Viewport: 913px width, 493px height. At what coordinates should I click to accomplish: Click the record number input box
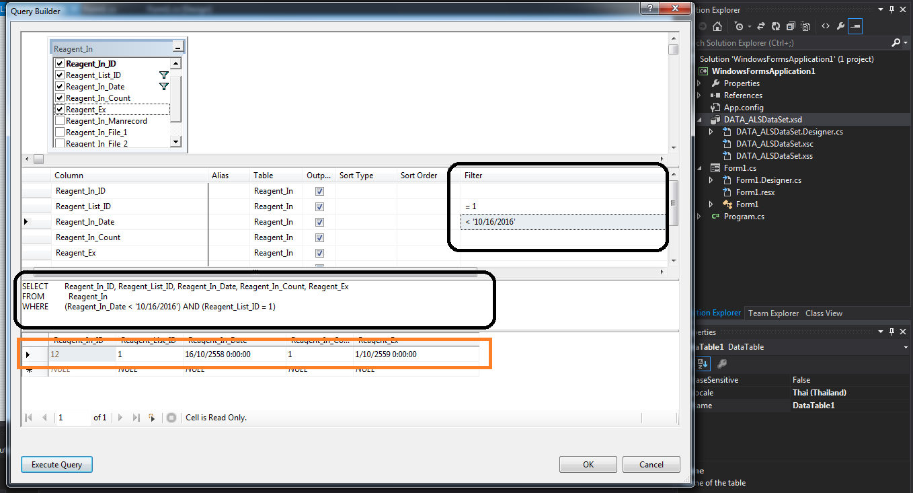73,418
